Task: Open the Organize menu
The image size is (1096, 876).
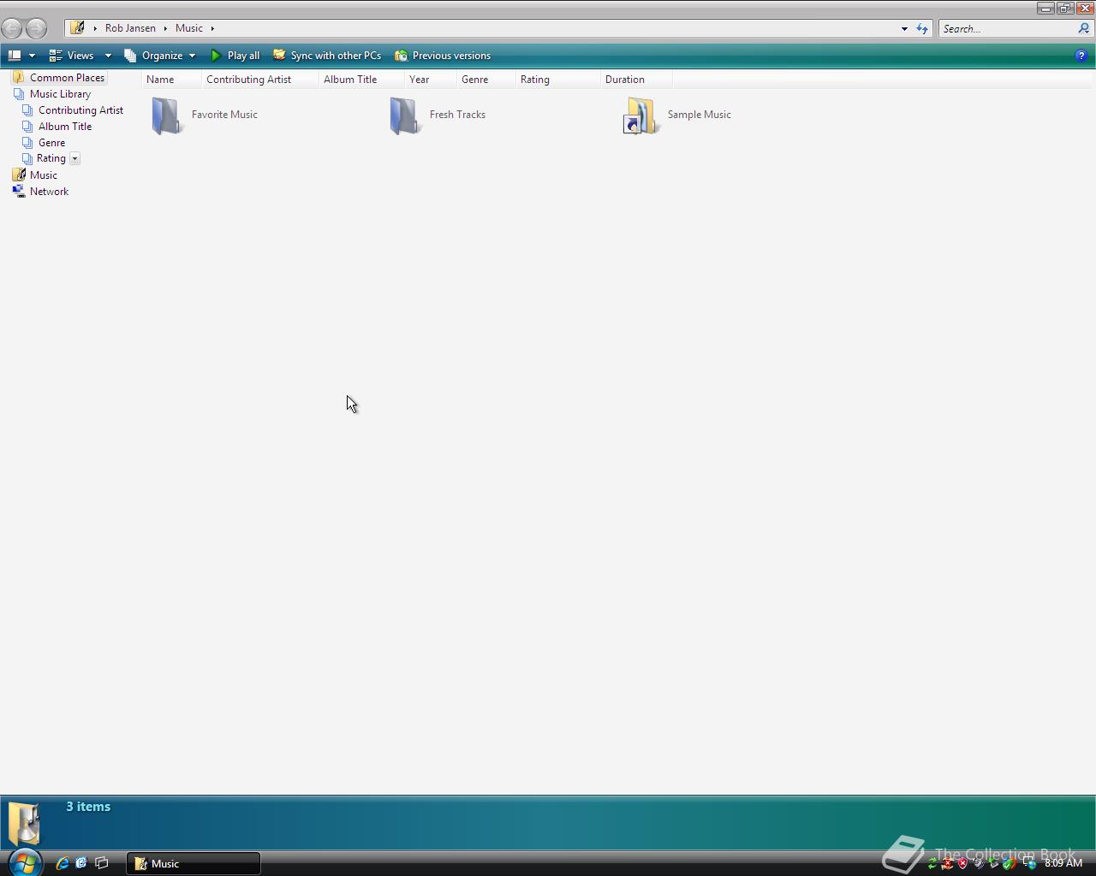Action: point(154,56)
